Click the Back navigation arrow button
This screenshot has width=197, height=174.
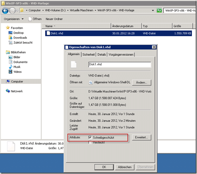pyautogui.click(x=5, y=11)
